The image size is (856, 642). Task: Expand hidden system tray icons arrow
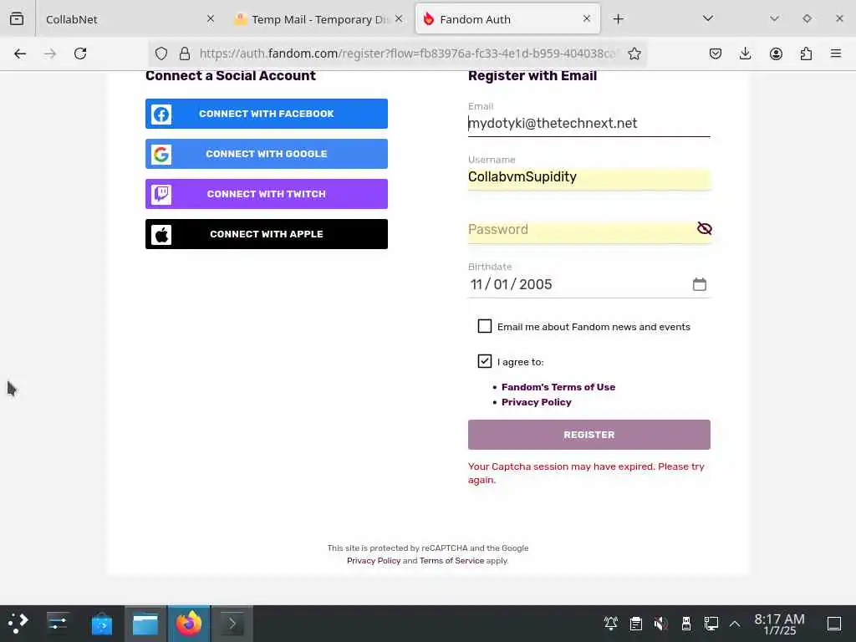click(735, 624)
